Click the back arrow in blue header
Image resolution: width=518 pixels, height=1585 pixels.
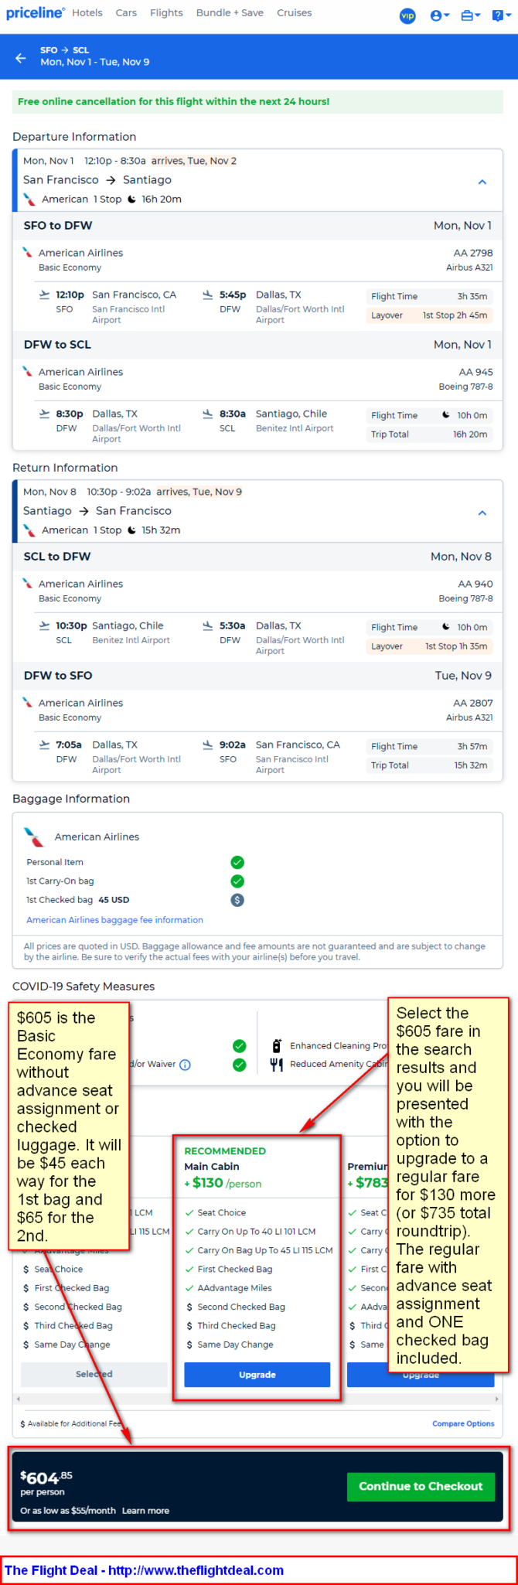coord(21,57)
